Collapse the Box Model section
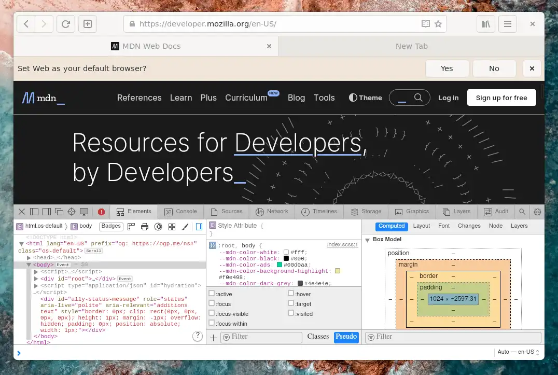 (368, 240)
